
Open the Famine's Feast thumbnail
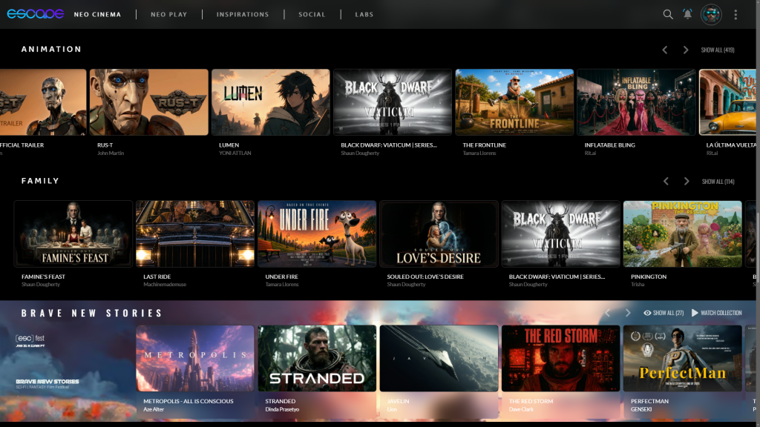pyautogui.click(x=73, y=234)
